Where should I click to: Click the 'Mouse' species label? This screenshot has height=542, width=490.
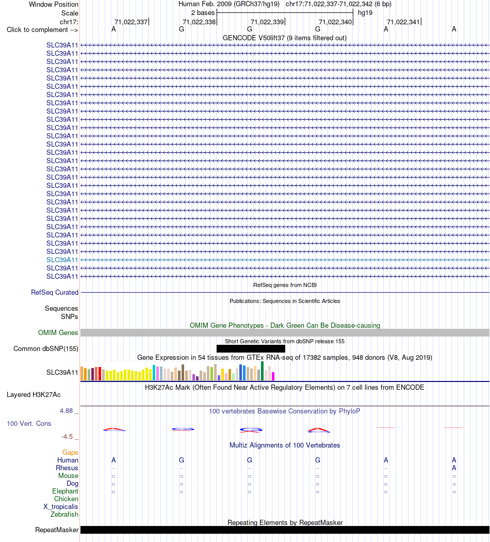pyautogui.click(x=69, y=475)
